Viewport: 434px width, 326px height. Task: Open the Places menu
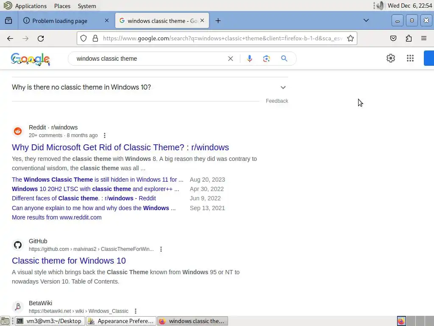coord(62,6)
